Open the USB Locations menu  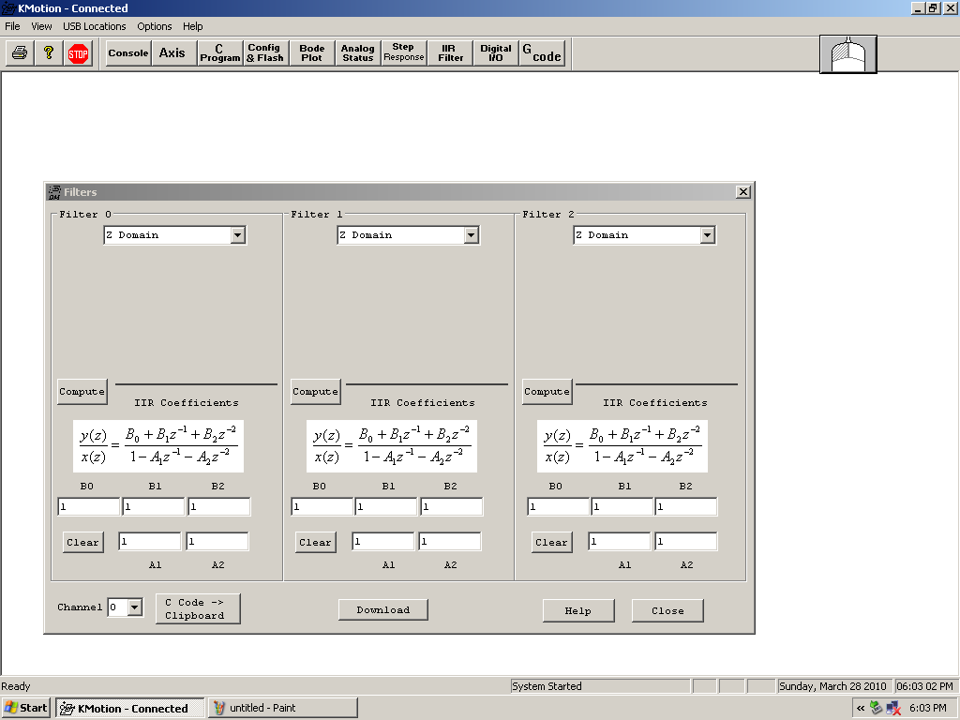point(94,26)
